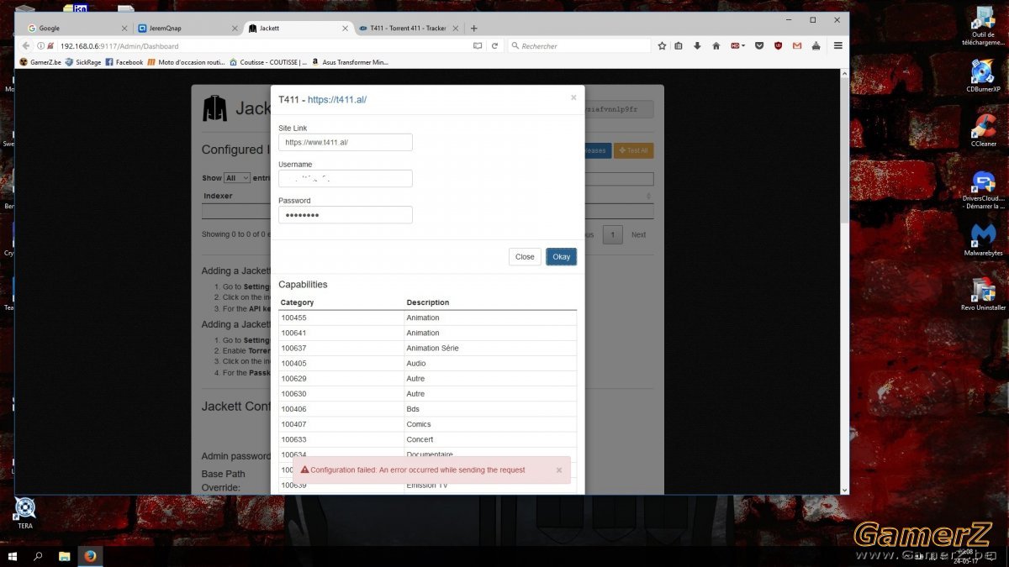This screenshot has width=1009, height=567.
Task: Open CCleaner desktop shortcut
Action: click(x=983, y=129)
